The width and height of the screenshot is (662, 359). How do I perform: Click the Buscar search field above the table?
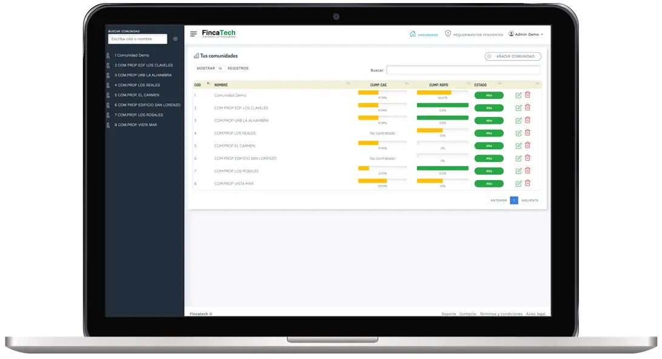[463, 70]
